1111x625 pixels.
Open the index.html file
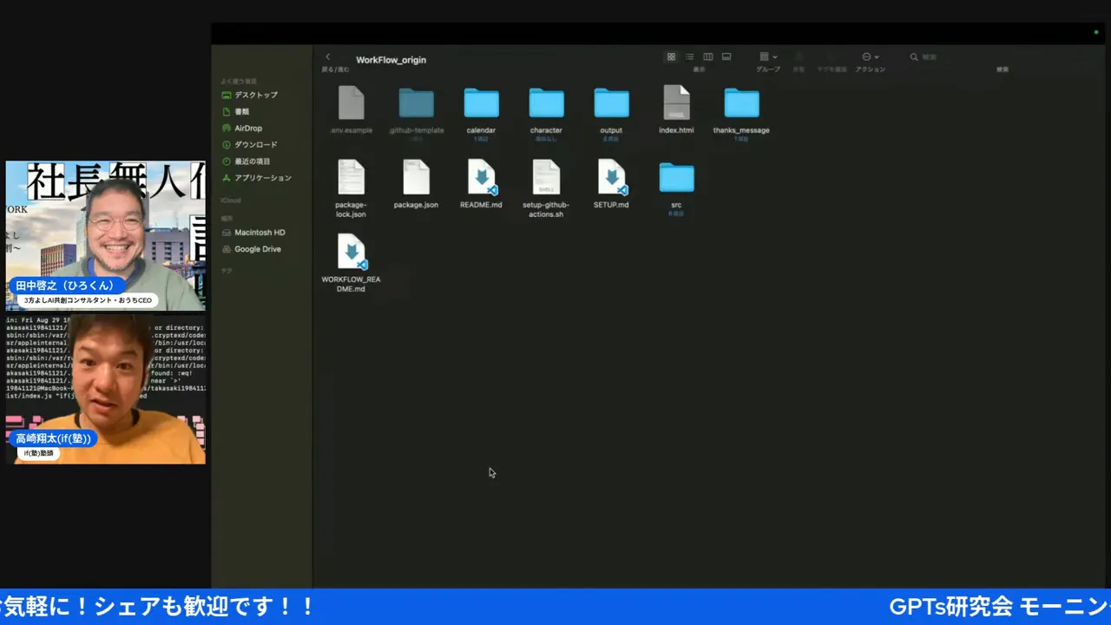point(676,102)
